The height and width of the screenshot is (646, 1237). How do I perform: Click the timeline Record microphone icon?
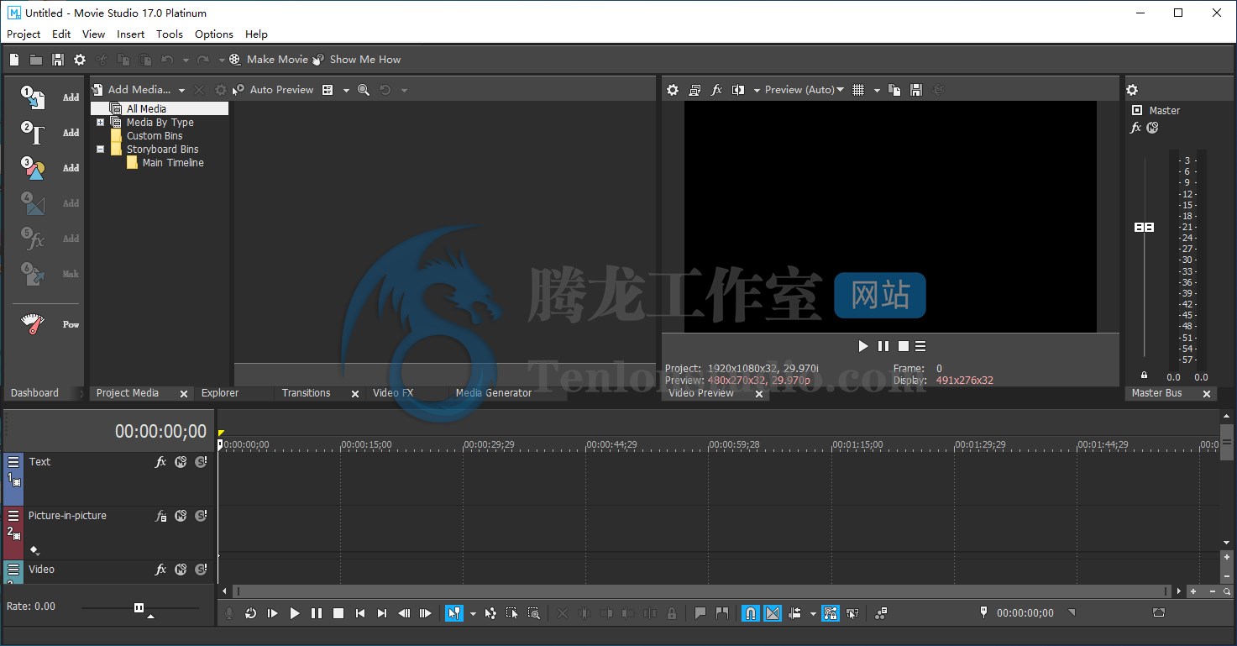pyautogui.click(x=228, y=613)
